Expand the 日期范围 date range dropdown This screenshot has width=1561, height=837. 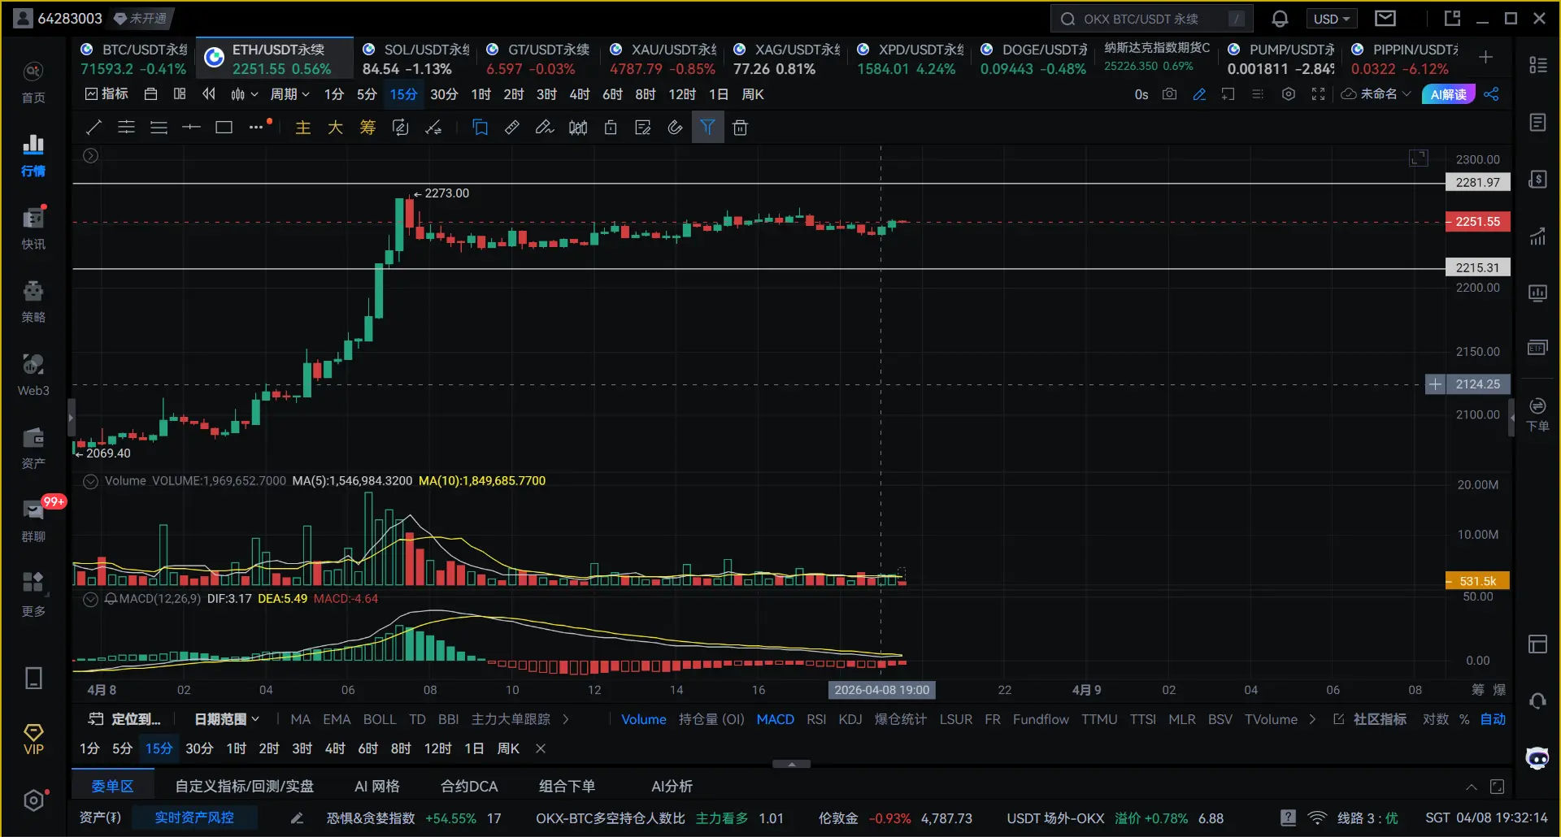227,719
